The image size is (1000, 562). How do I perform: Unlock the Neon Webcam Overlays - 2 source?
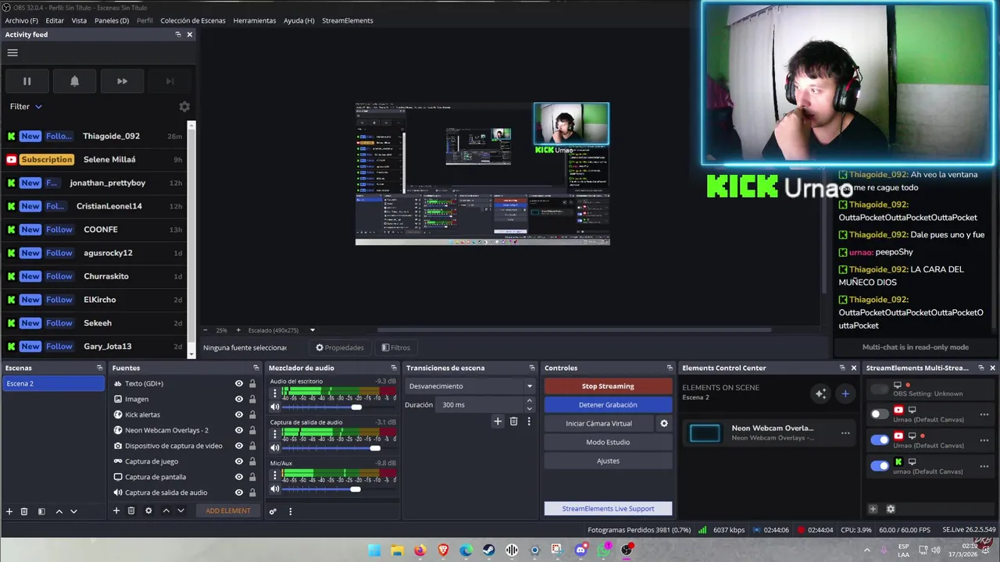coord(252,430)
